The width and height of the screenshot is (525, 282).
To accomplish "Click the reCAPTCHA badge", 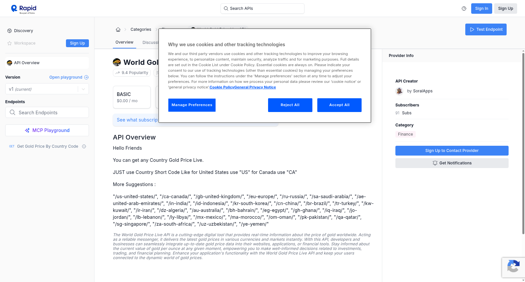I will tap(513, 268).
